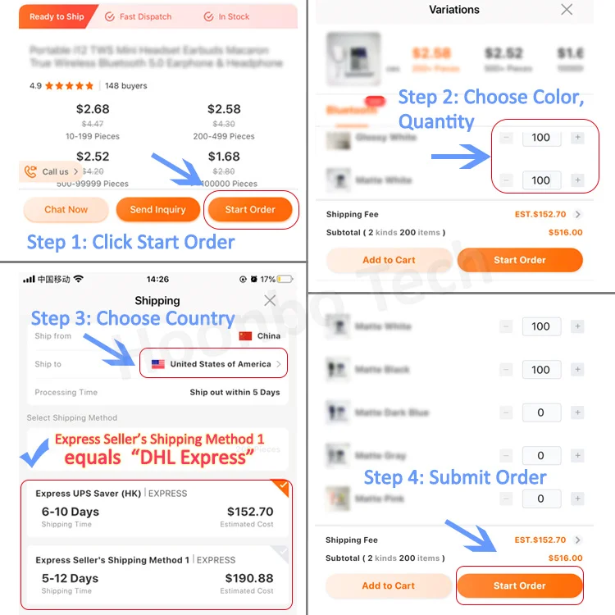The image size is (615, 615).
Task: Click the Send Inquiry button
Action: [x=157, y=209]
